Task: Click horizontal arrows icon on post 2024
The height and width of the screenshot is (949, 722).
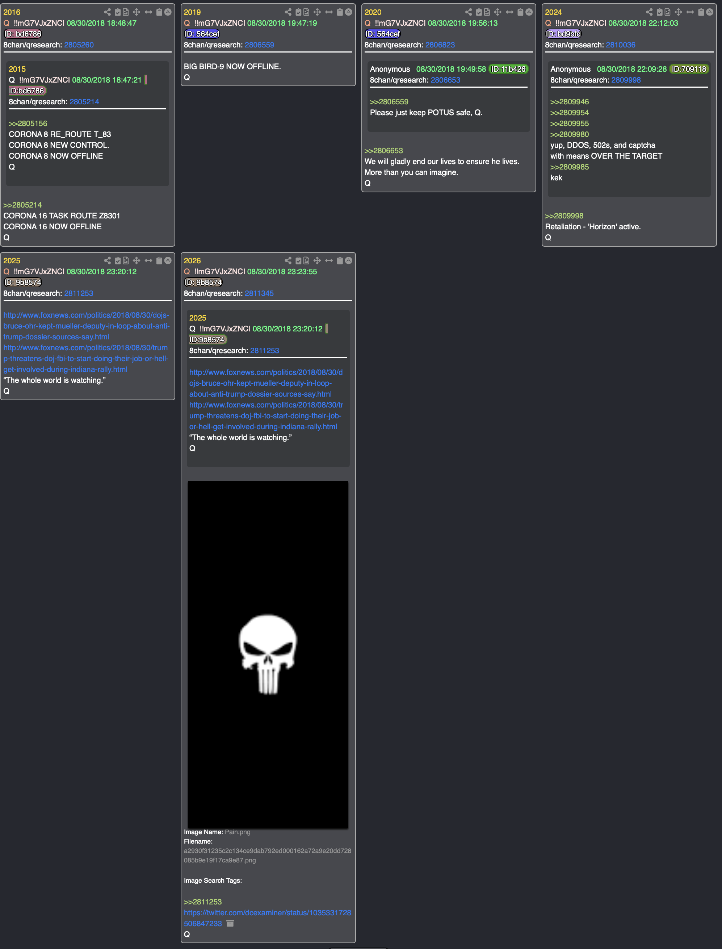Action: click(x=690, y=12)
